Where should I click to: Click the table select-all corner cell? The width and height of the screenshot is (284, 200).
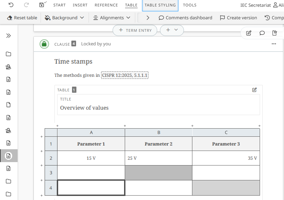51,133
